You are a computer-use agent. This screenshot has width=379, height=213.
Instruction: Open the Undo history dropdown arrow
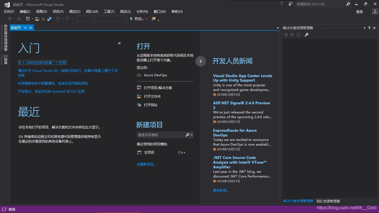pyautogui.click(x=62, y=19)
